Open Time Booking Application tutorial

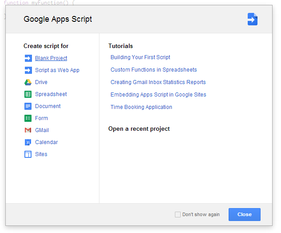click(x=141, y=107)
